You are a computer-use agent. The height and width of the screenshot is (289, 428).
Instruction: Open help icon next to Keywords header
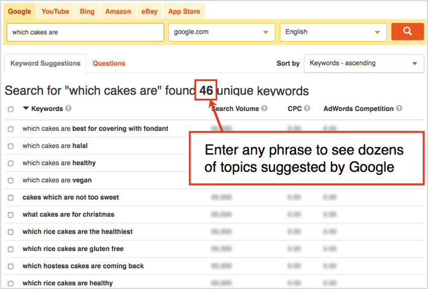pos(68,108)
